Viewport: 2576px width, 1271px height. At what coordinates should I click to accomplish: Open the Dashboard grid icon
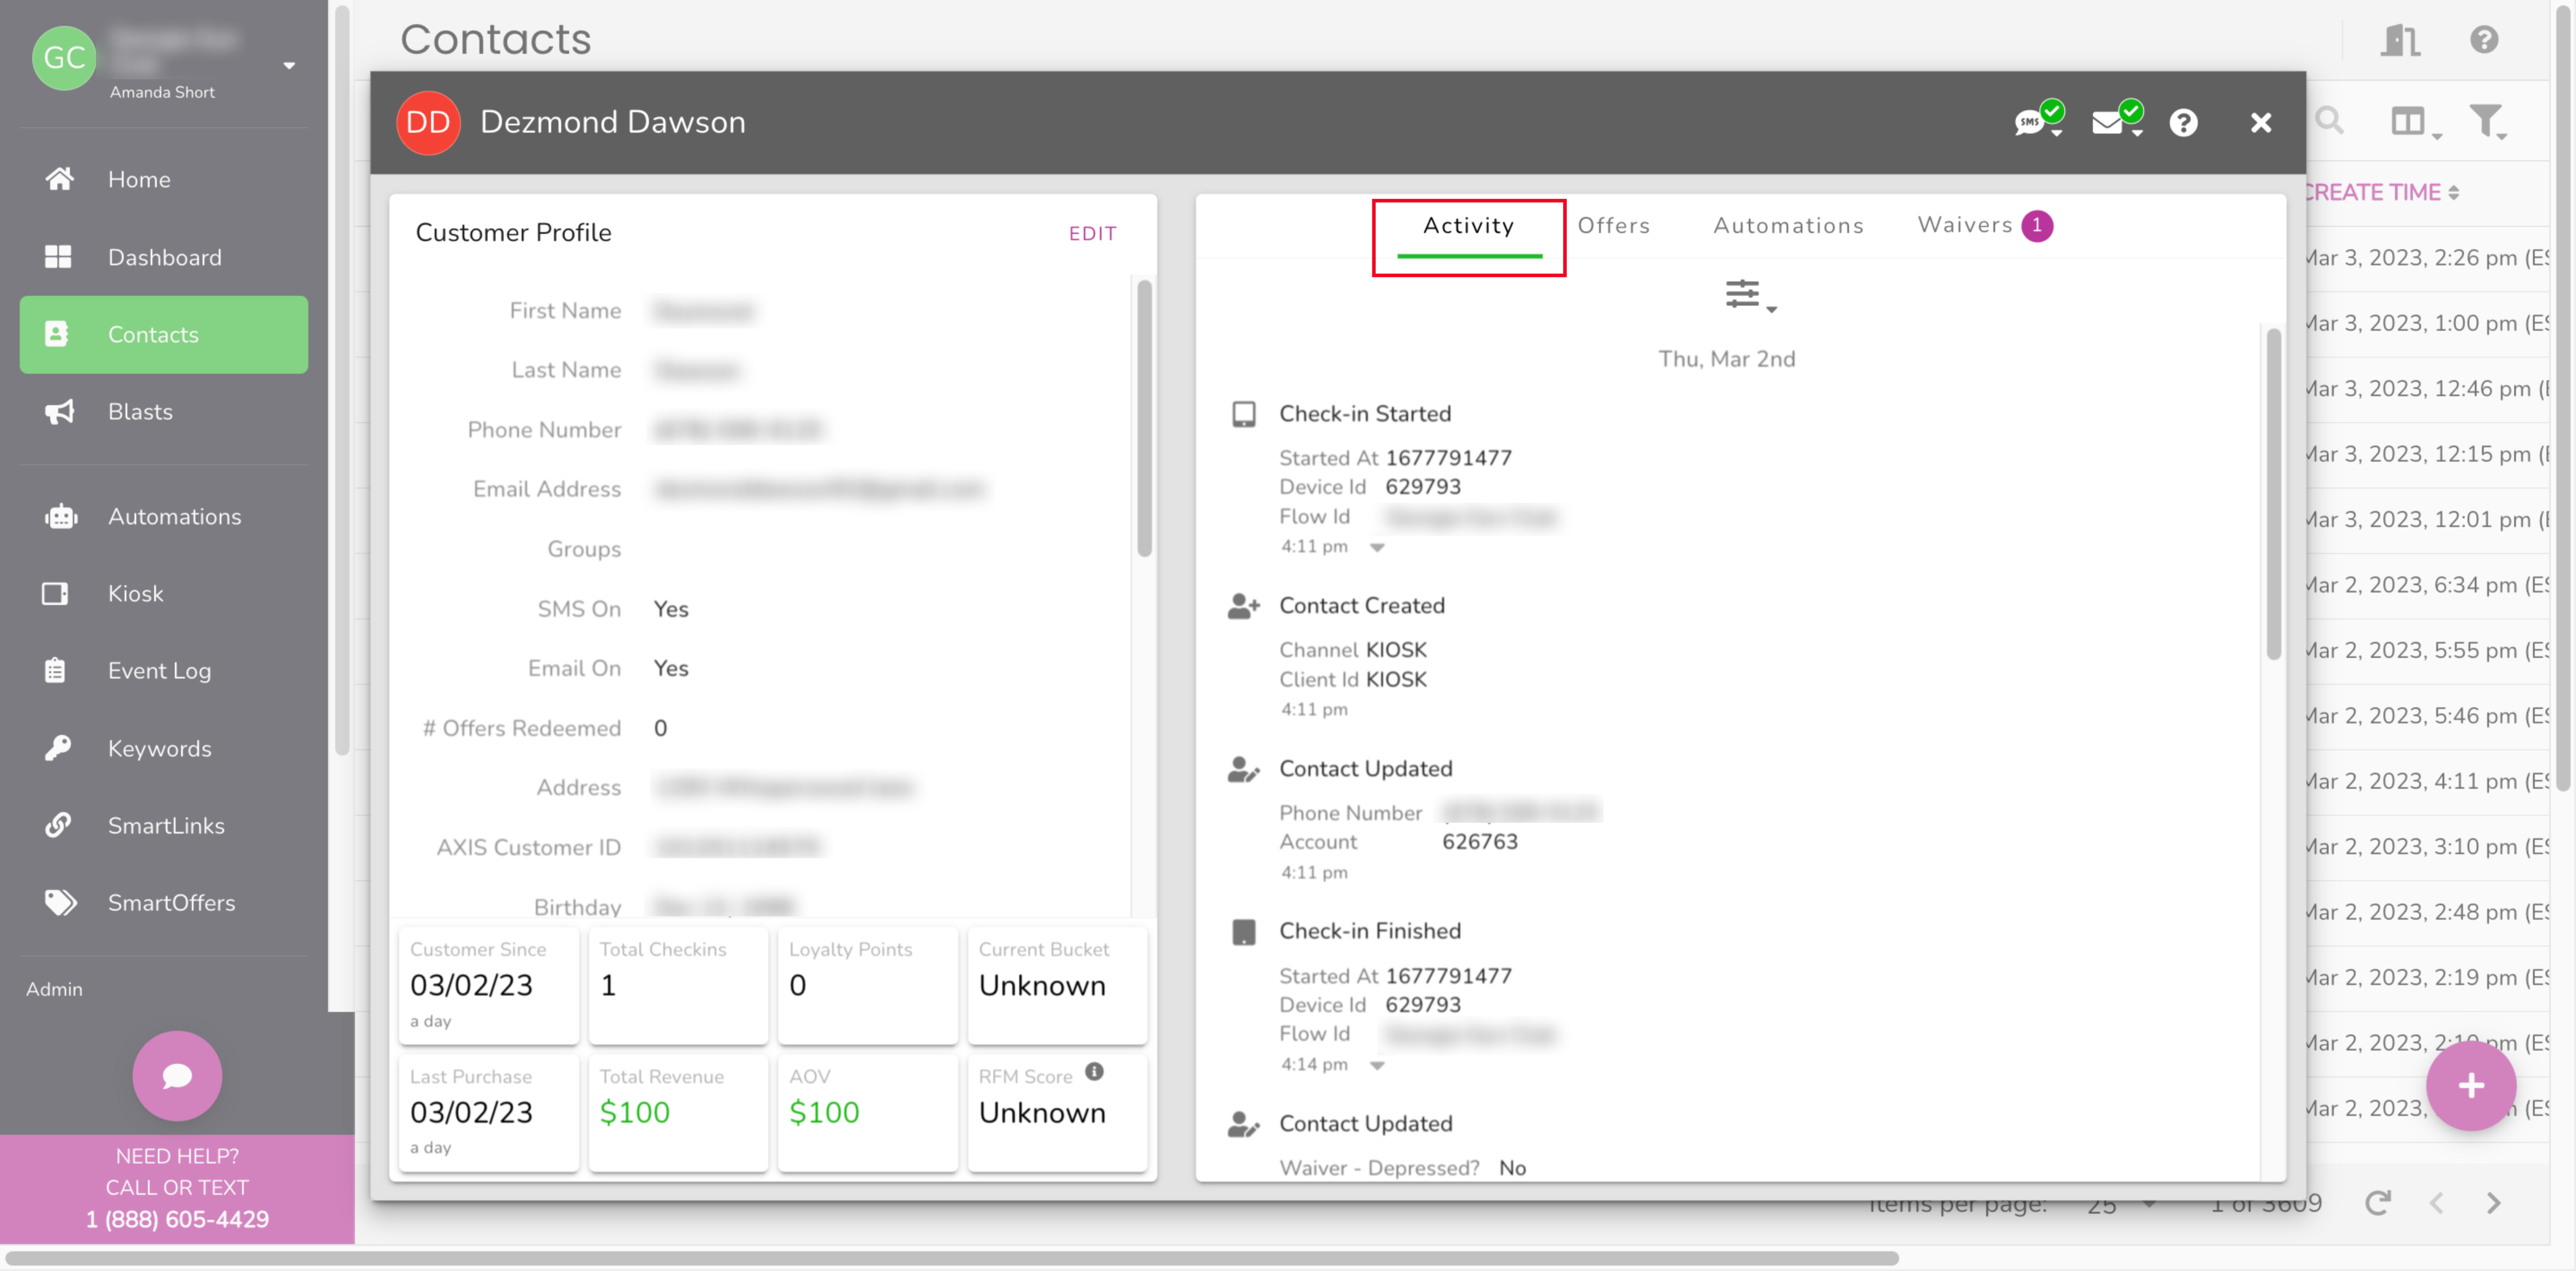[58, 257]
